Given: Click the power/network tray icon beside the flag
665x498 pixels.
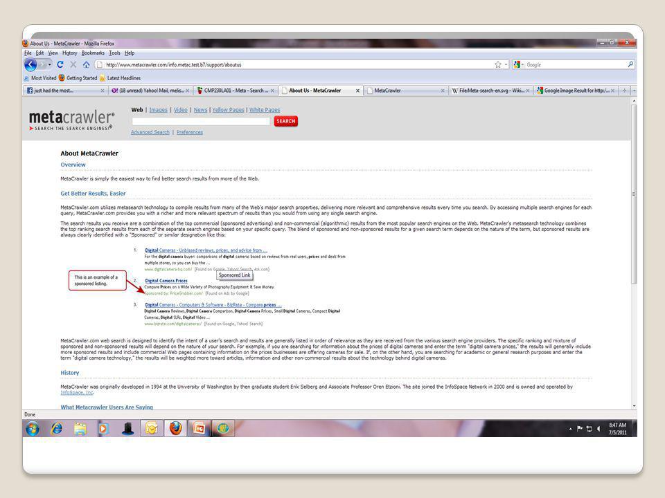Looking at the screenshot, I should click(x=589, y=429).
